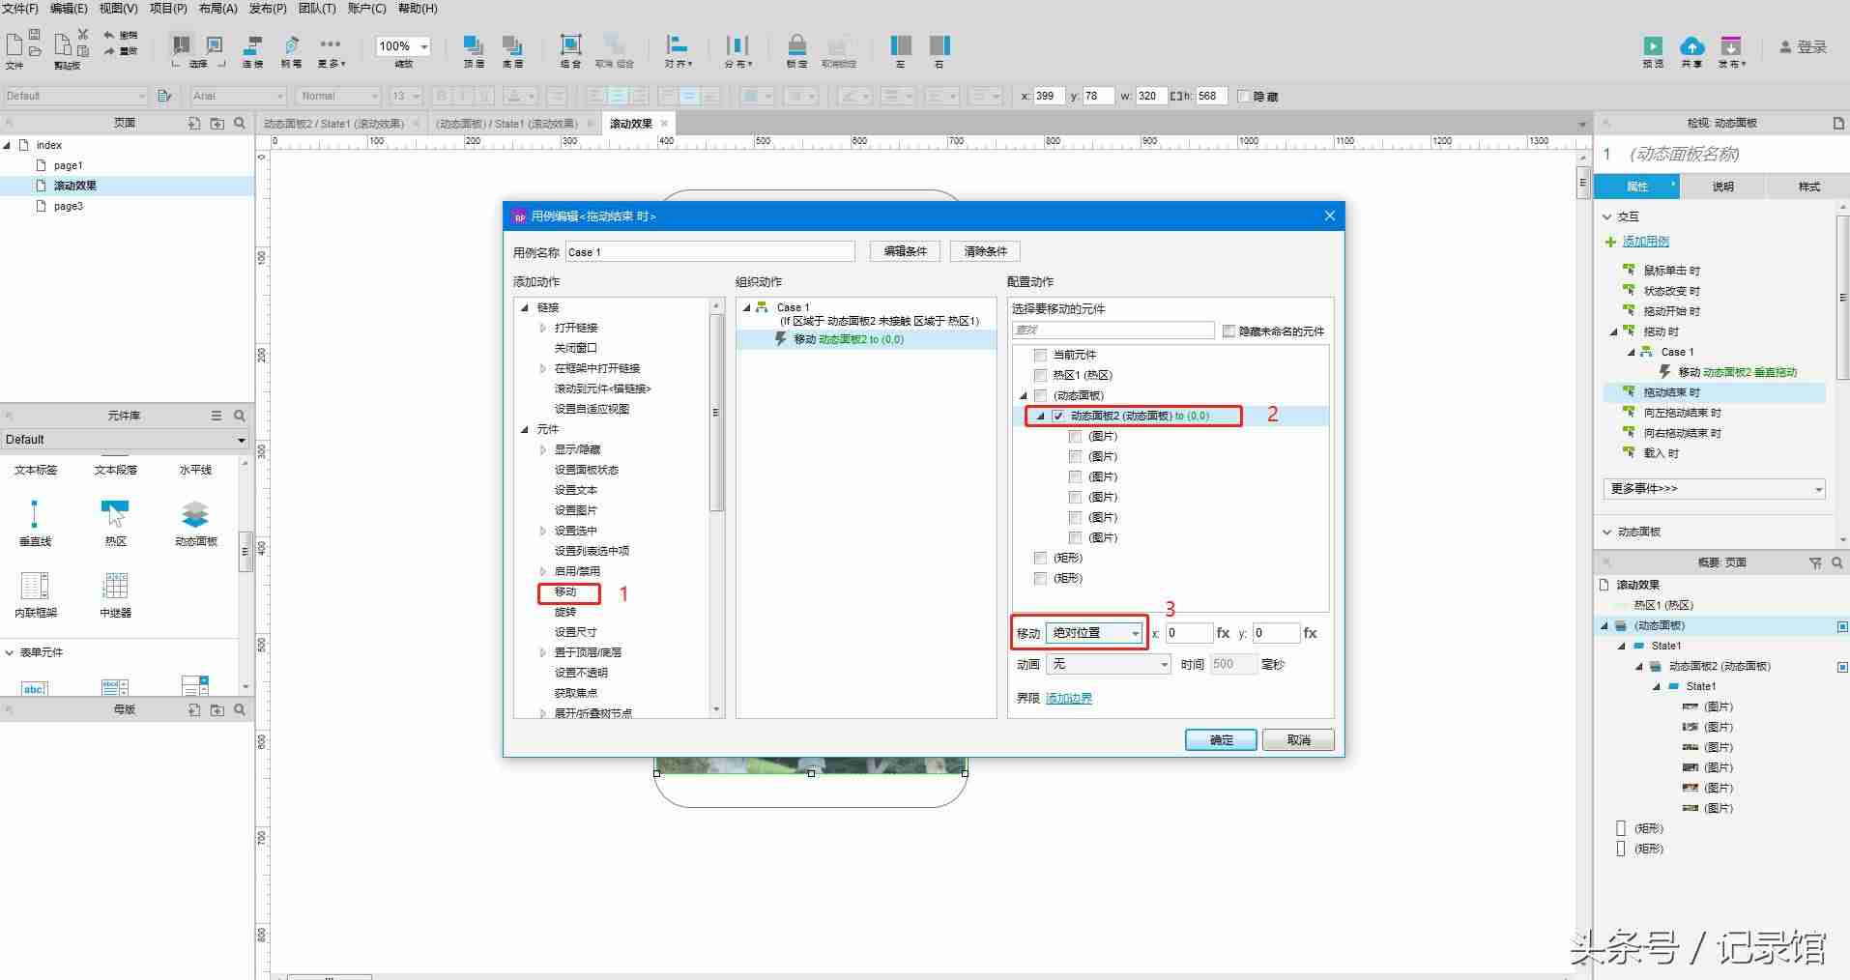Open the 发布(P) menu
The height and width of the screenshot is (980, 1850).
click(x=268, y=9)
